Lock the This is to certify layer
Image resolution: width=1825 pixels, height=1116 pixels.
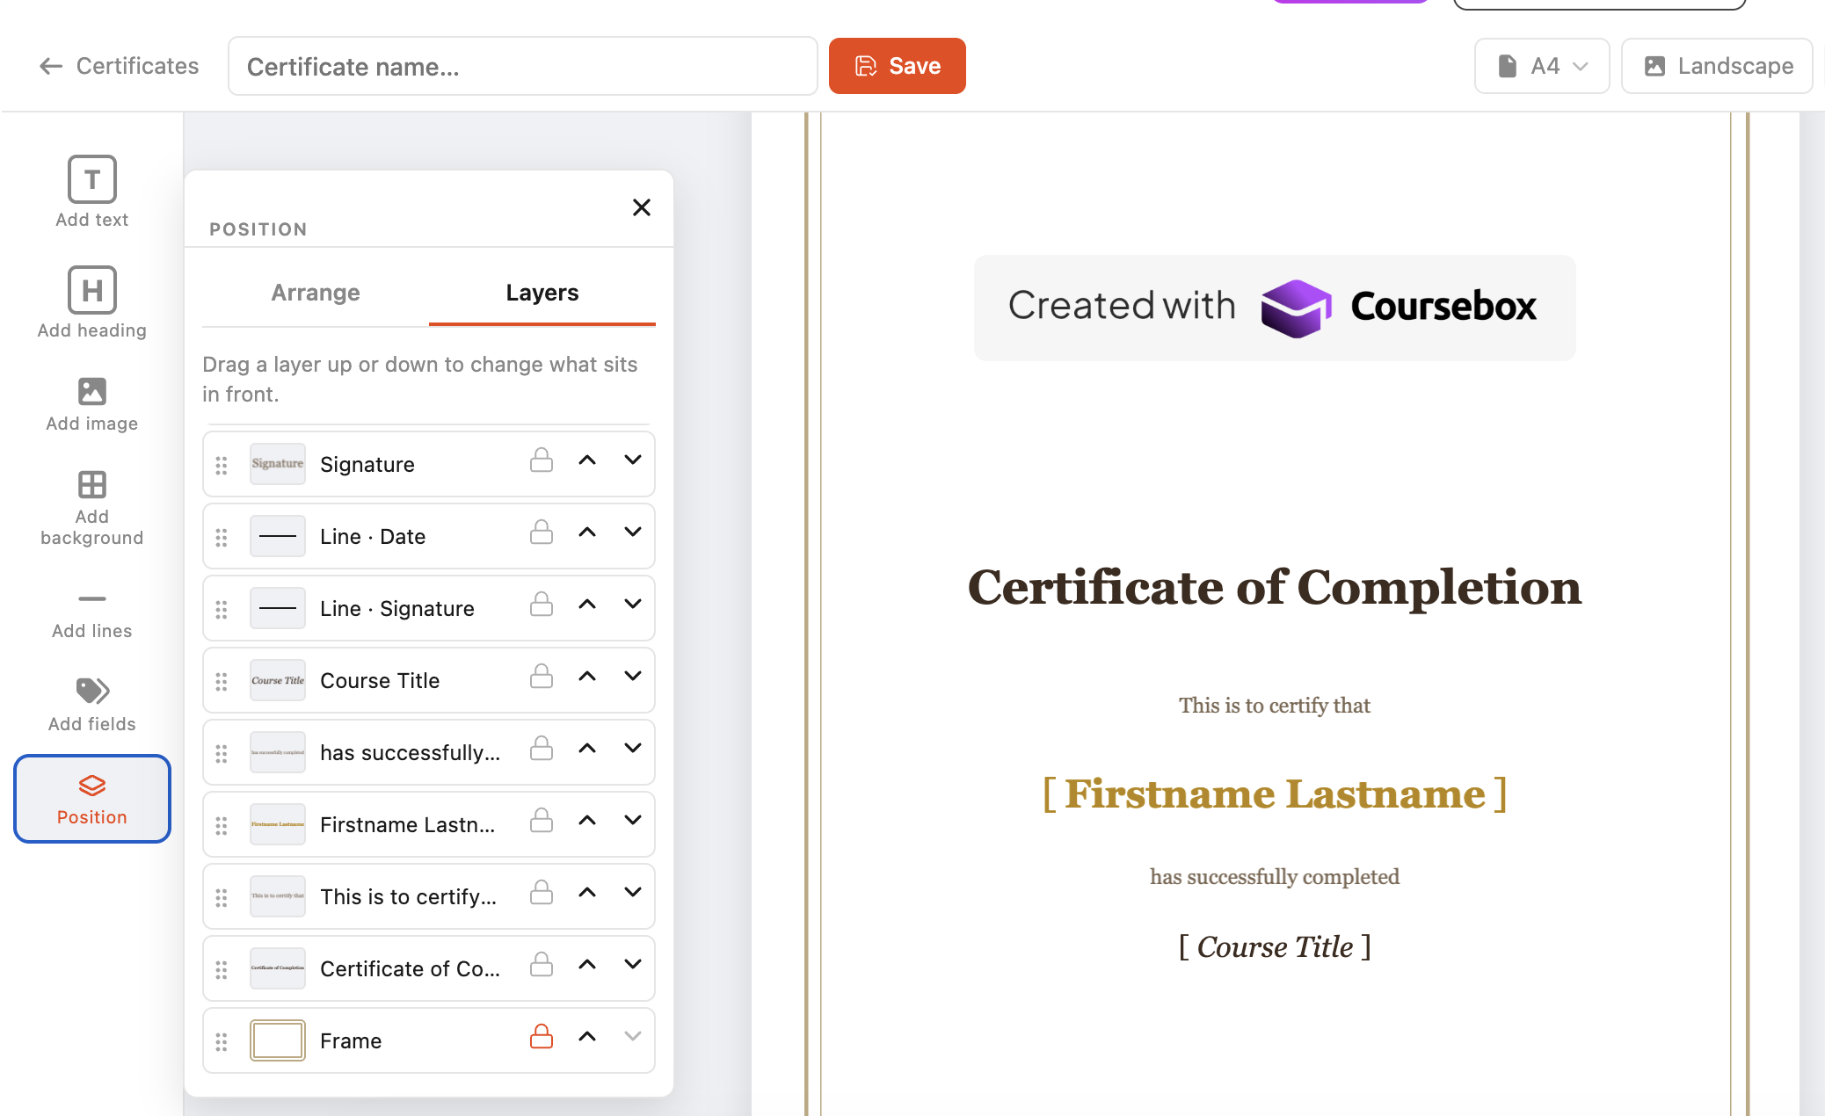click(542, 893)
